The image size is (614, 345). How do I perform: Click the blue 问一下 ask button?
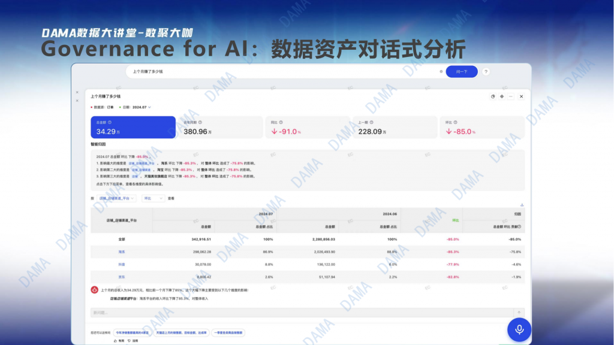pyautogui.click(x=462, y=72)
